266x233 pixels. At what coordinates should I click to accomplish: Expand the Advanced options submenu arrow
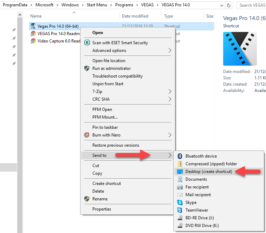coord(170,51)
